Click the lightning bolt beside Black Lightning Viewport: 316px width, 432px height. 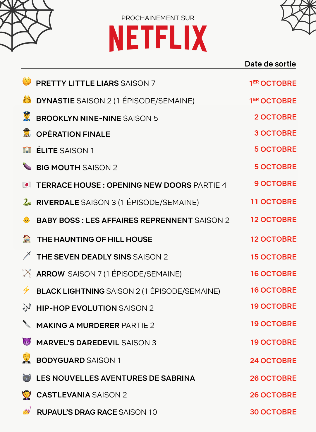26,290
